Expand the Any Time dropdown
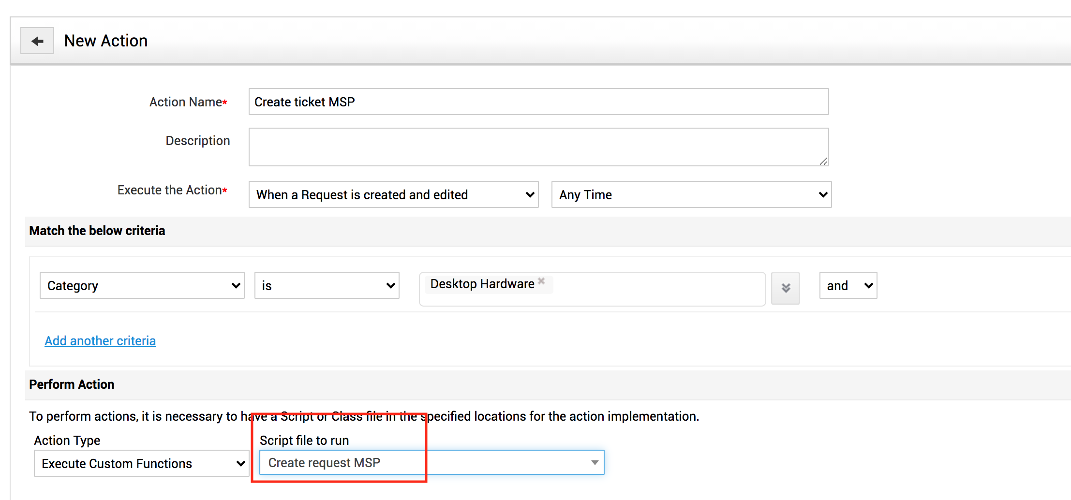 coord(691,195)
